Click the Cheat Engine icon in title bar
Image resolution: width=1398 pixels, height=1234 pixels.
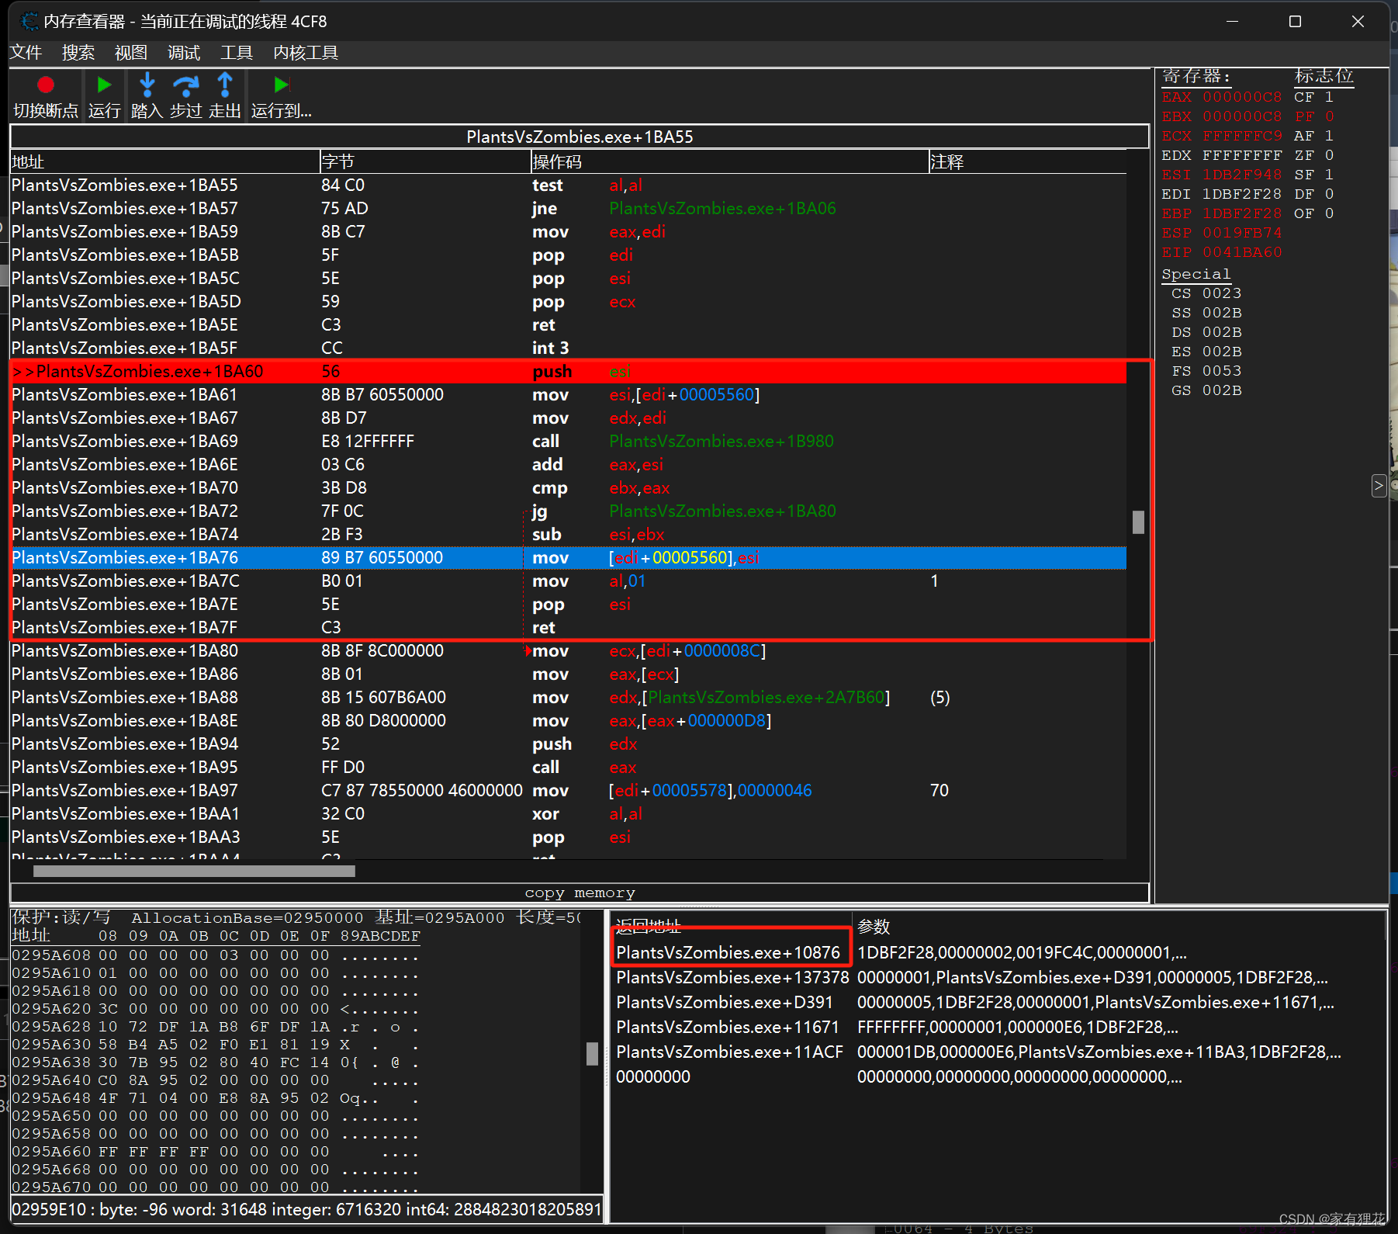pos(29,21)
